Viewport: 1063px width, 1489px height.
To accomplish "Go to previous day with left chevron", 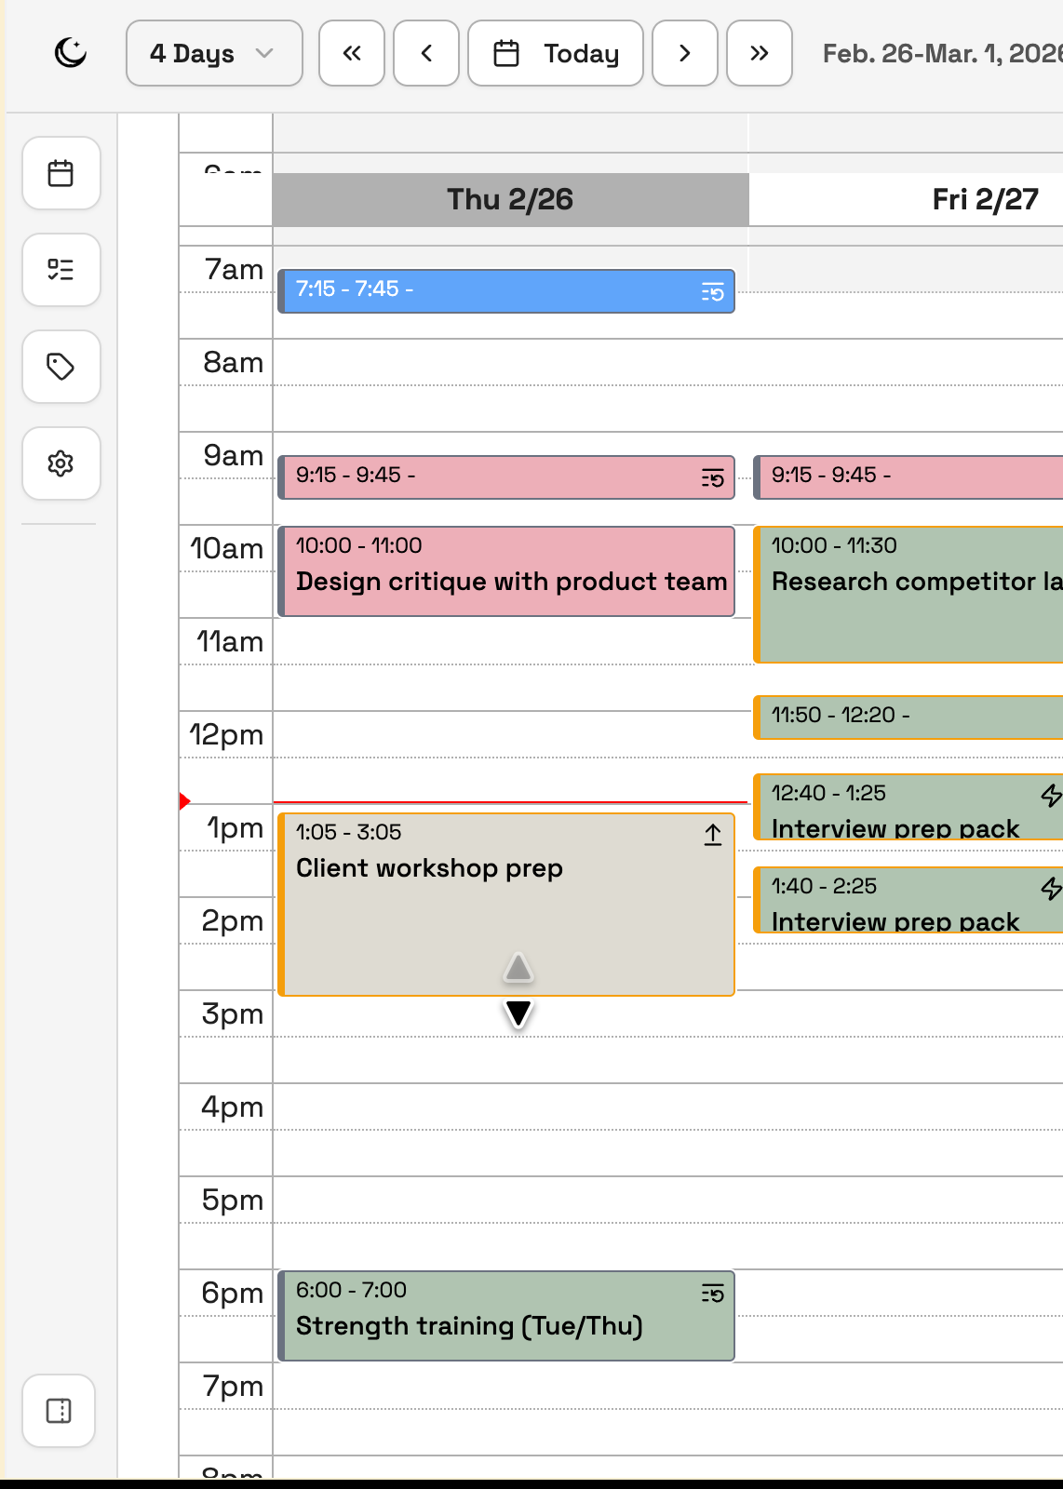I will [426, 53].
